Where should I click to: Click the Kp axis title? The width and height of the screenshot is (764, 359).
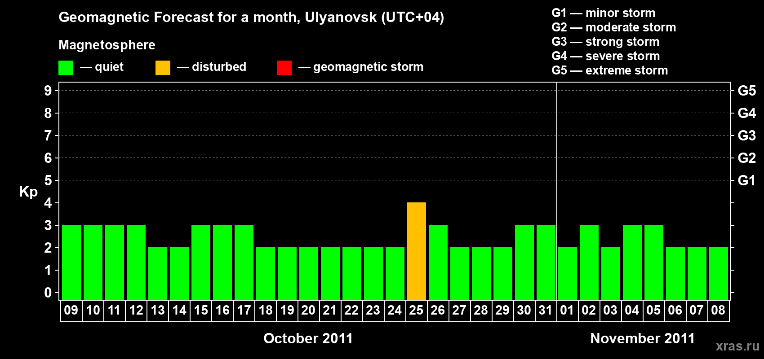pos(28,192)
